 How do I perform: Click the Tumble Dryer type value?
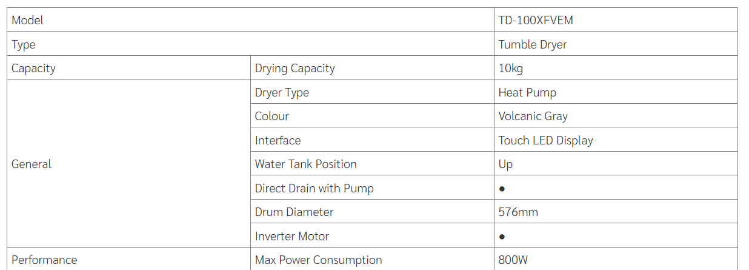[533, 44]
